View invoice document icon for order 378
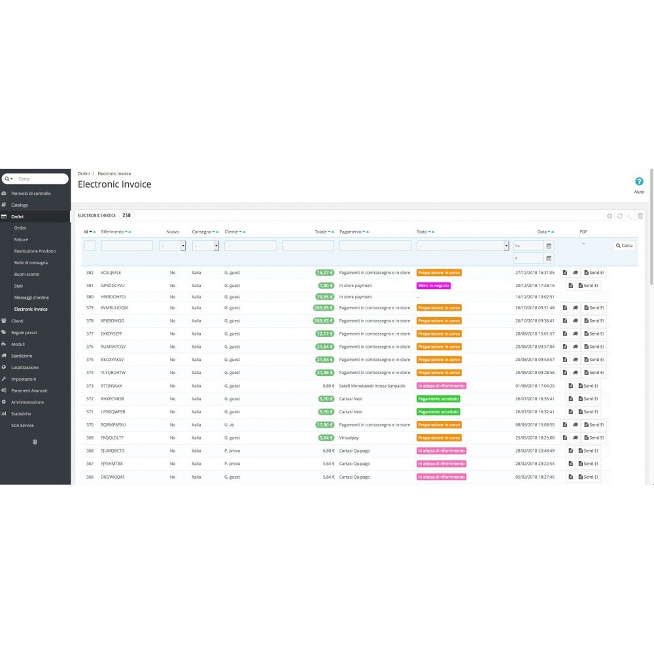The width and height of the screenshot is (654, 654). coord(565,320)
